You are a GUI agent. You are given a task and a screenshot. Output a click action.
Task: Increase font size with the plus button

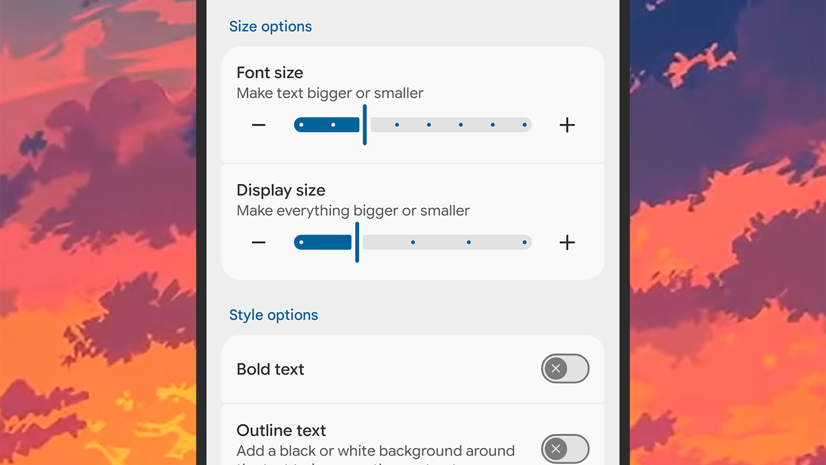point(567,125)
